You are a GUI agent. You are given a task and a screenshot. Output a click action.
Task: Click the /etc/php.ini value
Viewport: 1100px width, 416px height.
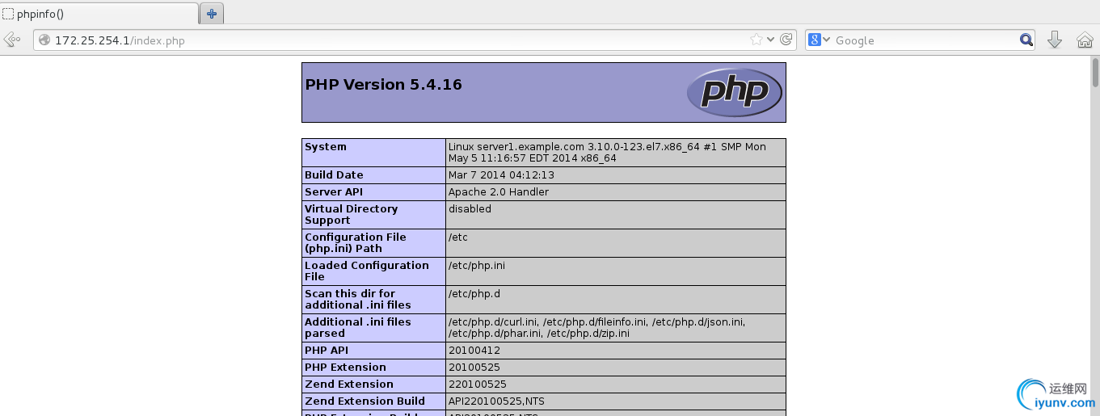[x=477, y=266]
